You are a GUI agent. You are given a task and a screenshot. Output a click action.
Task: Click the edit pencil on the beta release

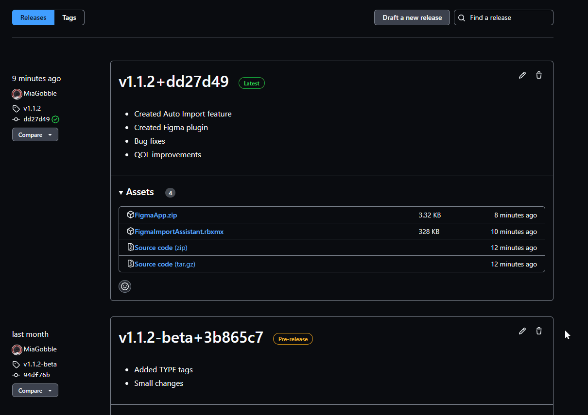coord(522,331)
